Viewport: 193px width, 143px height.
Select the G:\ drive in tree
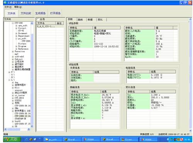(x=13, y=75)
